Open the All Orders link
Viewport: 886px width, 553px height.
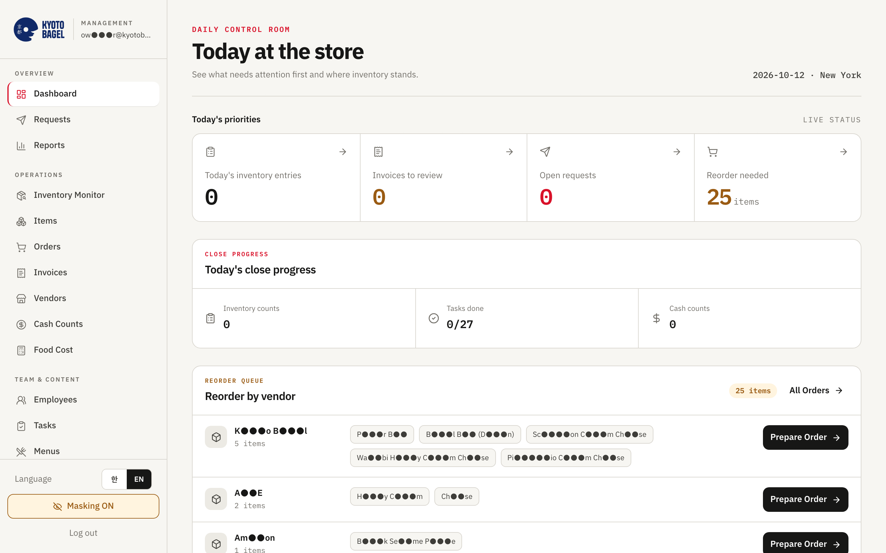pos(816,390)
